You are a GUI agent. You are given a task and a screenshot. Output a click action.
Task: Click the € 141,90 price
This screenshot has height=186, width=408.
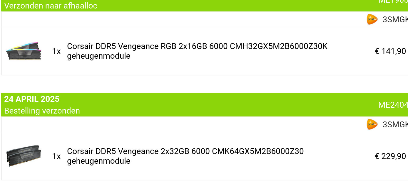[x=390, y=51]
